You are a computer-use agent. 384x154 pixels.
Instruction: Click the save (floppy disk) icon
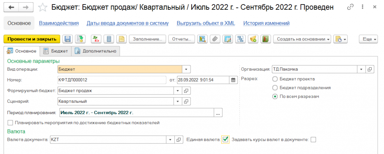coord(67,39)
